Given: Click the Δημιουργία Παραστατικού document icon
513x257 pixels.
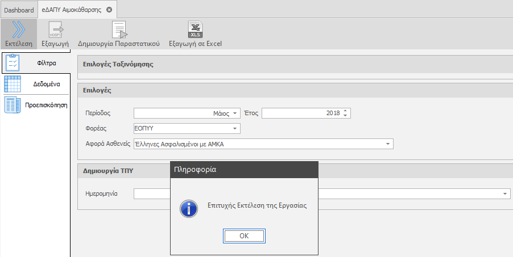Looking at the screenshot, I should (x=118, y=30).
